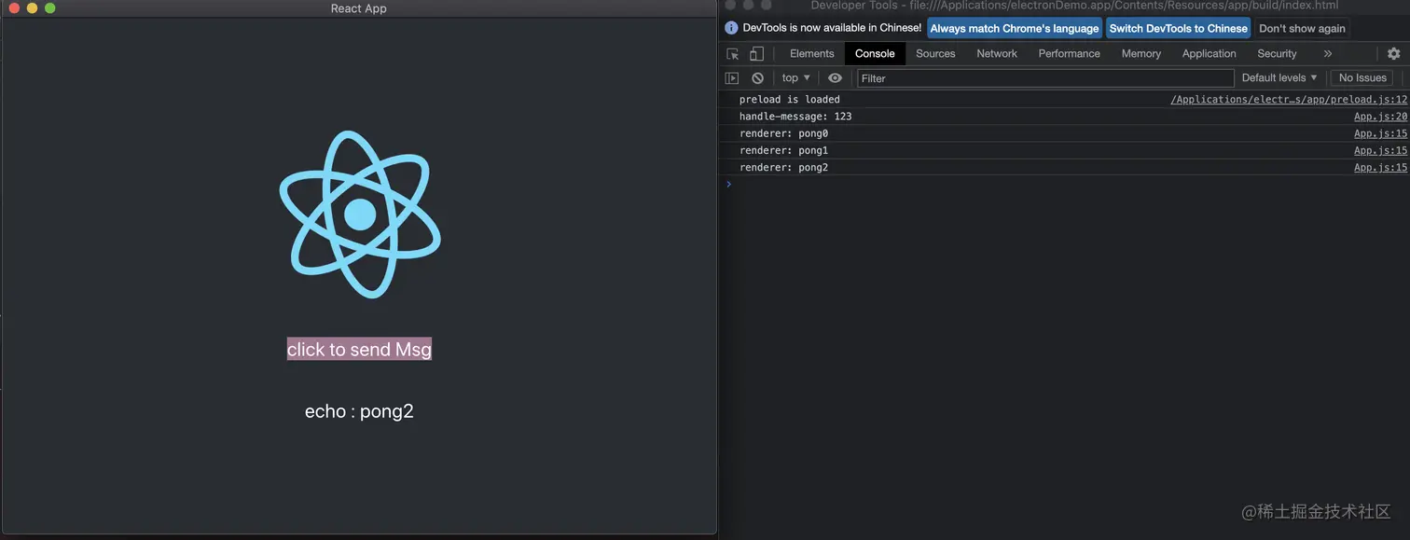Open DevTools settings gear
Image resolution: width=1410 pixels, height=540 pixels.
coord(1393,54)
